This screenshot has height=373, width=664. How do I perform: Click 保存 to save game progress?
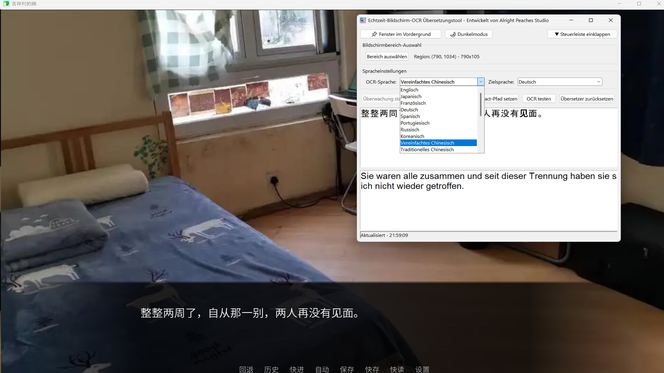pos(347,369)
